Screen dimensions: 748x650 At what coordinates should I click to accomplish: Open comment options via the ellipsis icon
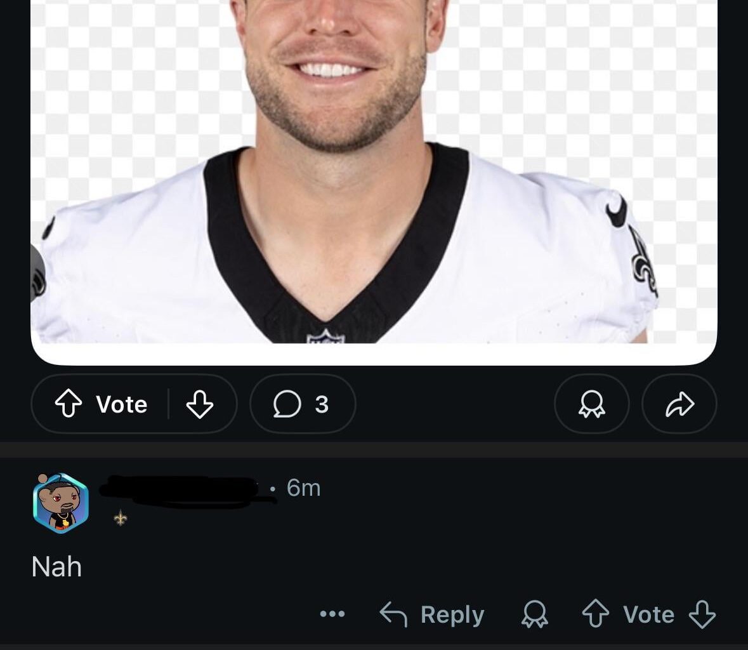pos(332,614)
